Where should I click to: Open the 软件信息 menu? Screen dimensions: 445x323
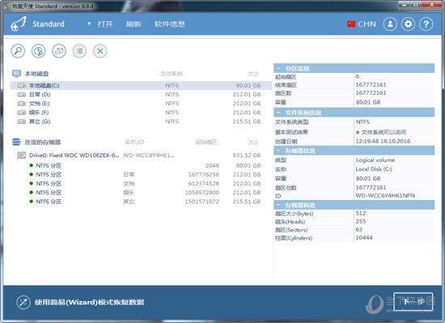pyautogui.click(x=170, y=24)
